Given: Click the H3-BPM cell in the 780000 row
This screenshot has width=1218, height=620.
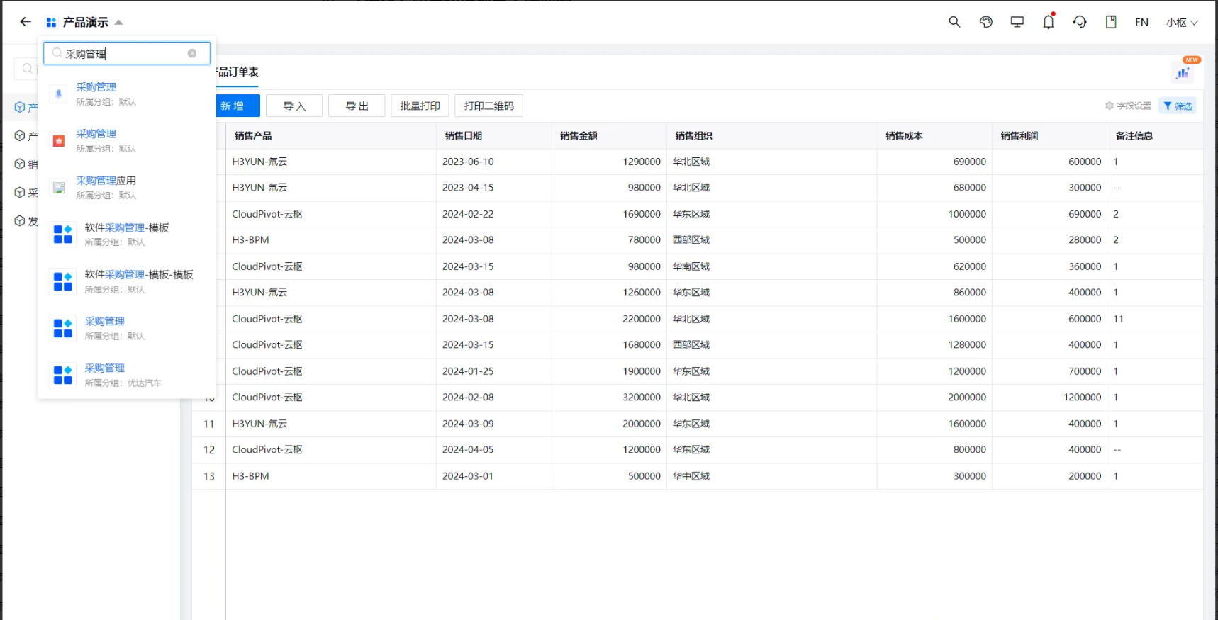Looking at the screenshot, I should pyautogui.click(x=330, y=240).
